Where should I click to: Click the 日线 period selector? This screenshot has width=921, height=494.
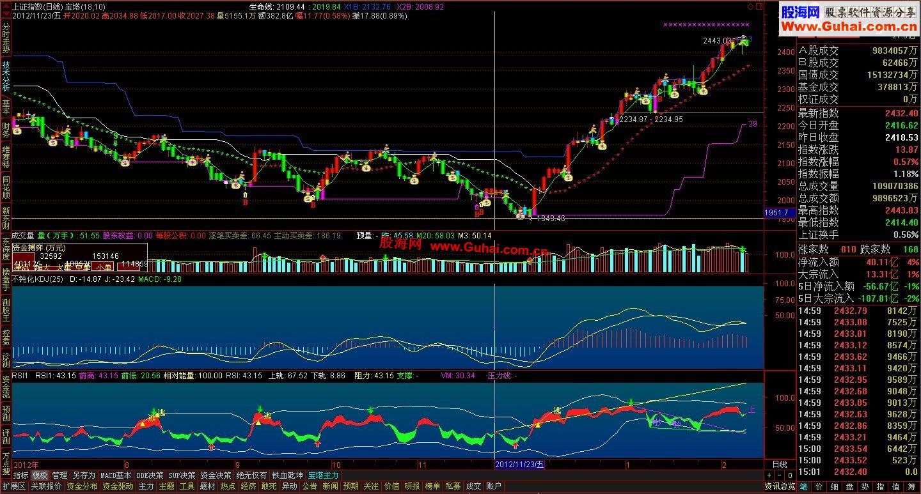pos(780,465)
